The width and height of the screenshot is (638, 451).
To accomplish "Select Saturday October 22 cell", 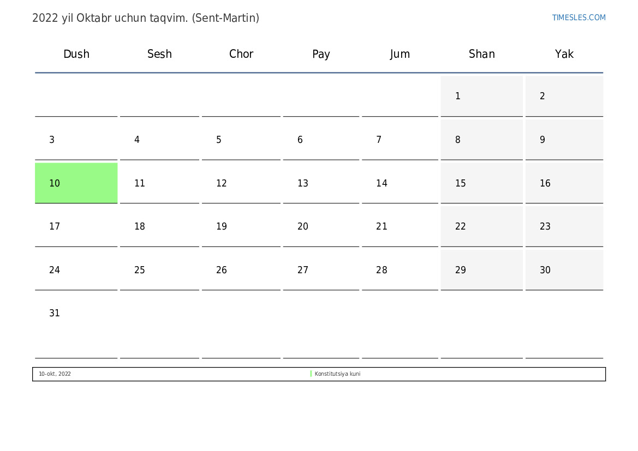I will [x=481, y=226].
